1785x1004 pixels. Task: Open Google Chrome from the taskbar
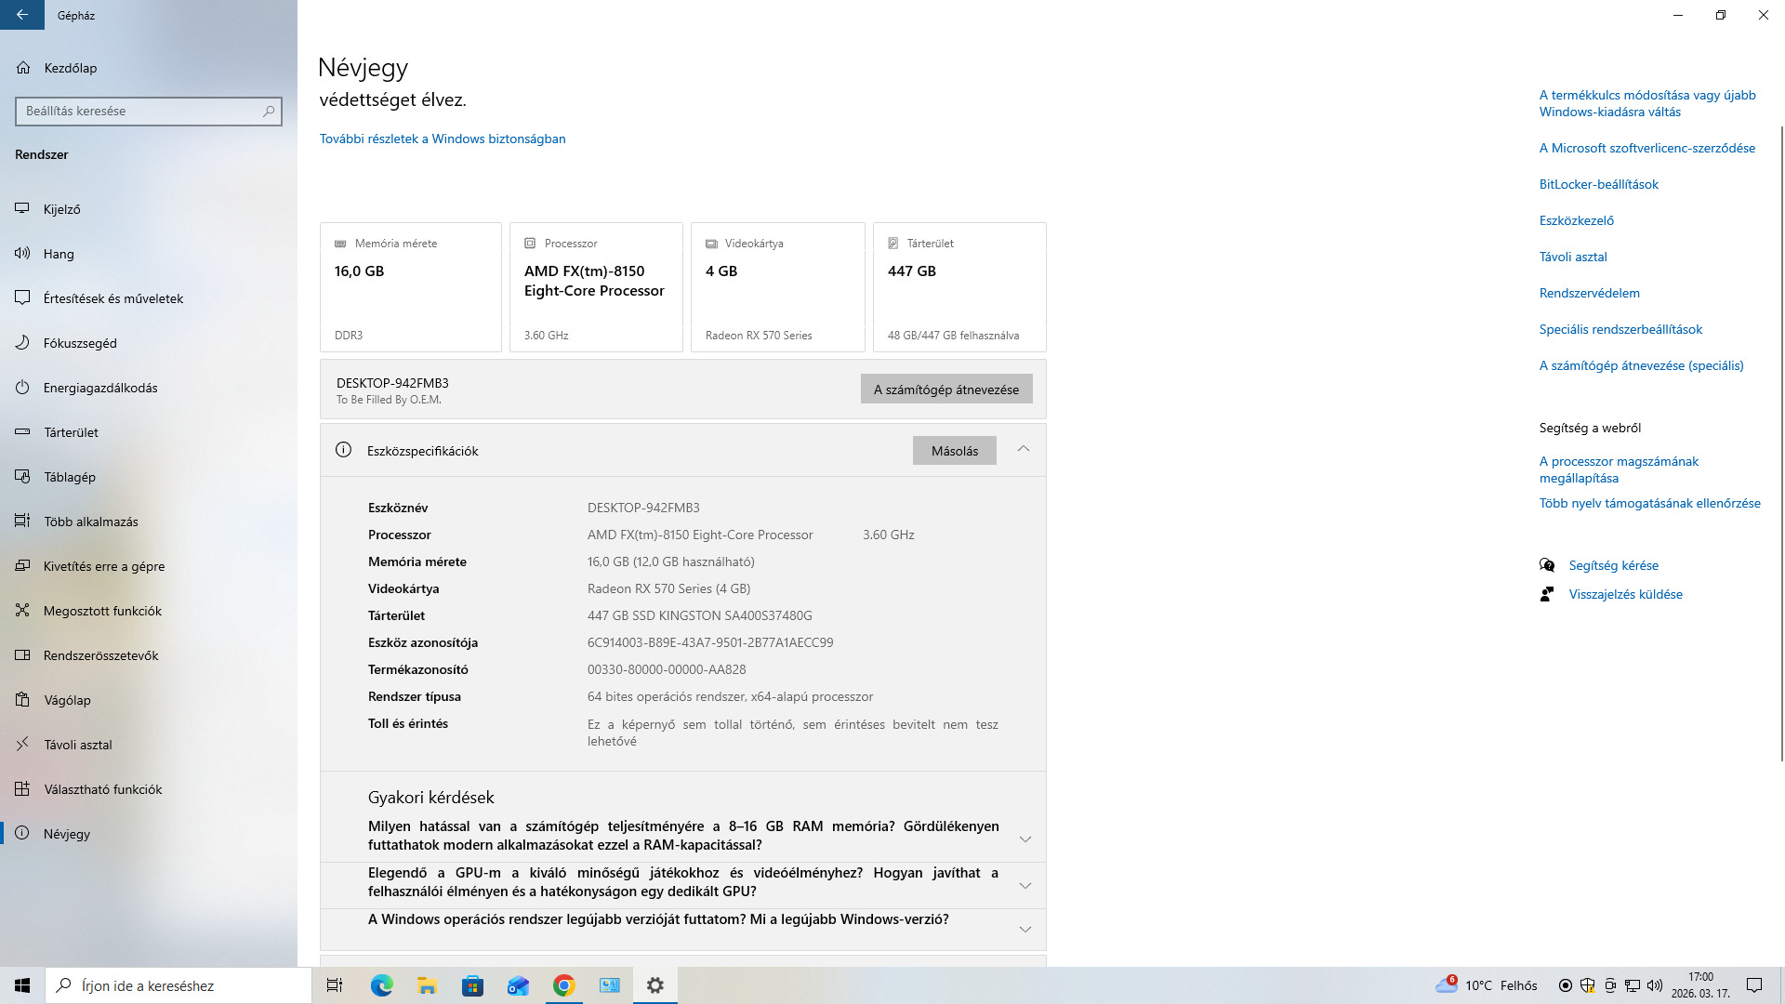(x=563, y=985)
